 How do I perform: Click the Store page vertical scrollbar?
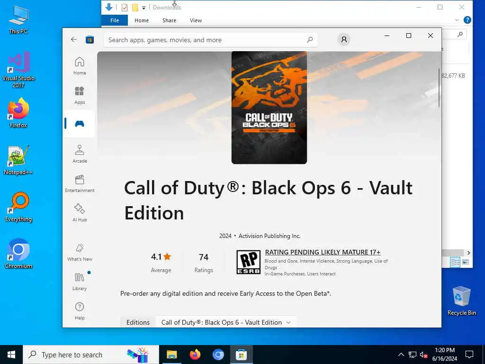click(x=439, y=88)
